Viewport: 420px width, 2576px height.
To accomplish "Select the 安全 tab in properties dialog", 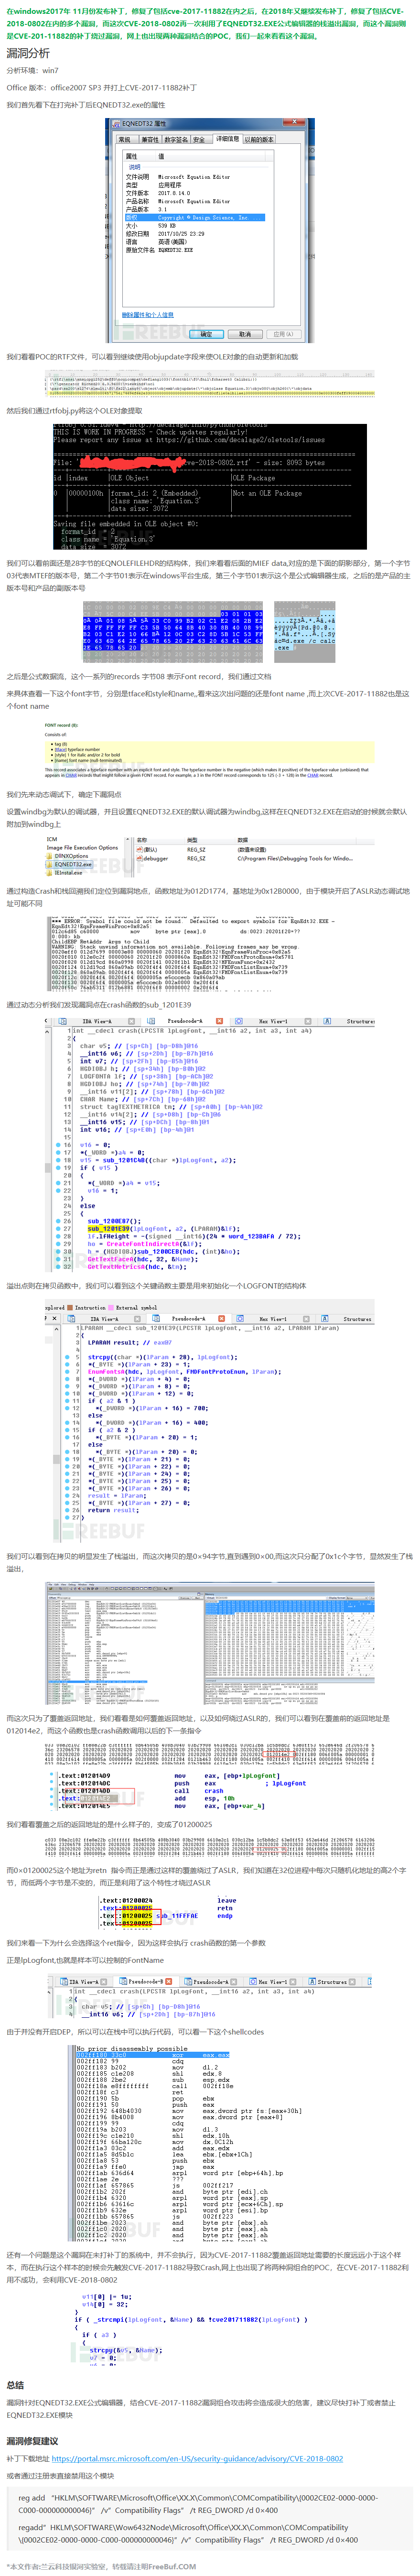I will click(x=199, y=140).
